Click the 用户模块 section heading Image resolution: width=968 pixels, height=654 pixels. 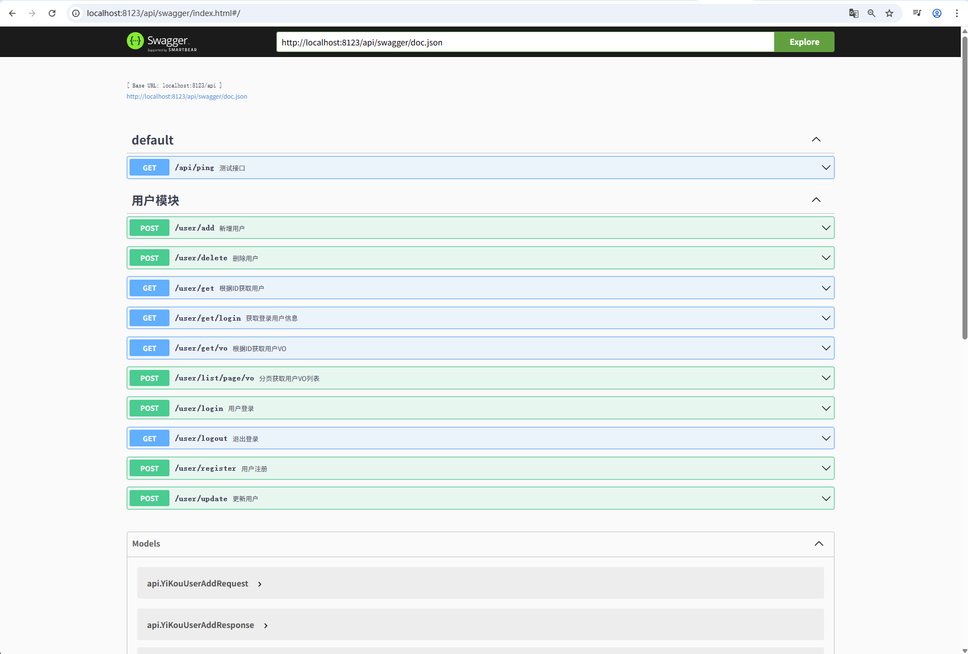coord(156,200)
